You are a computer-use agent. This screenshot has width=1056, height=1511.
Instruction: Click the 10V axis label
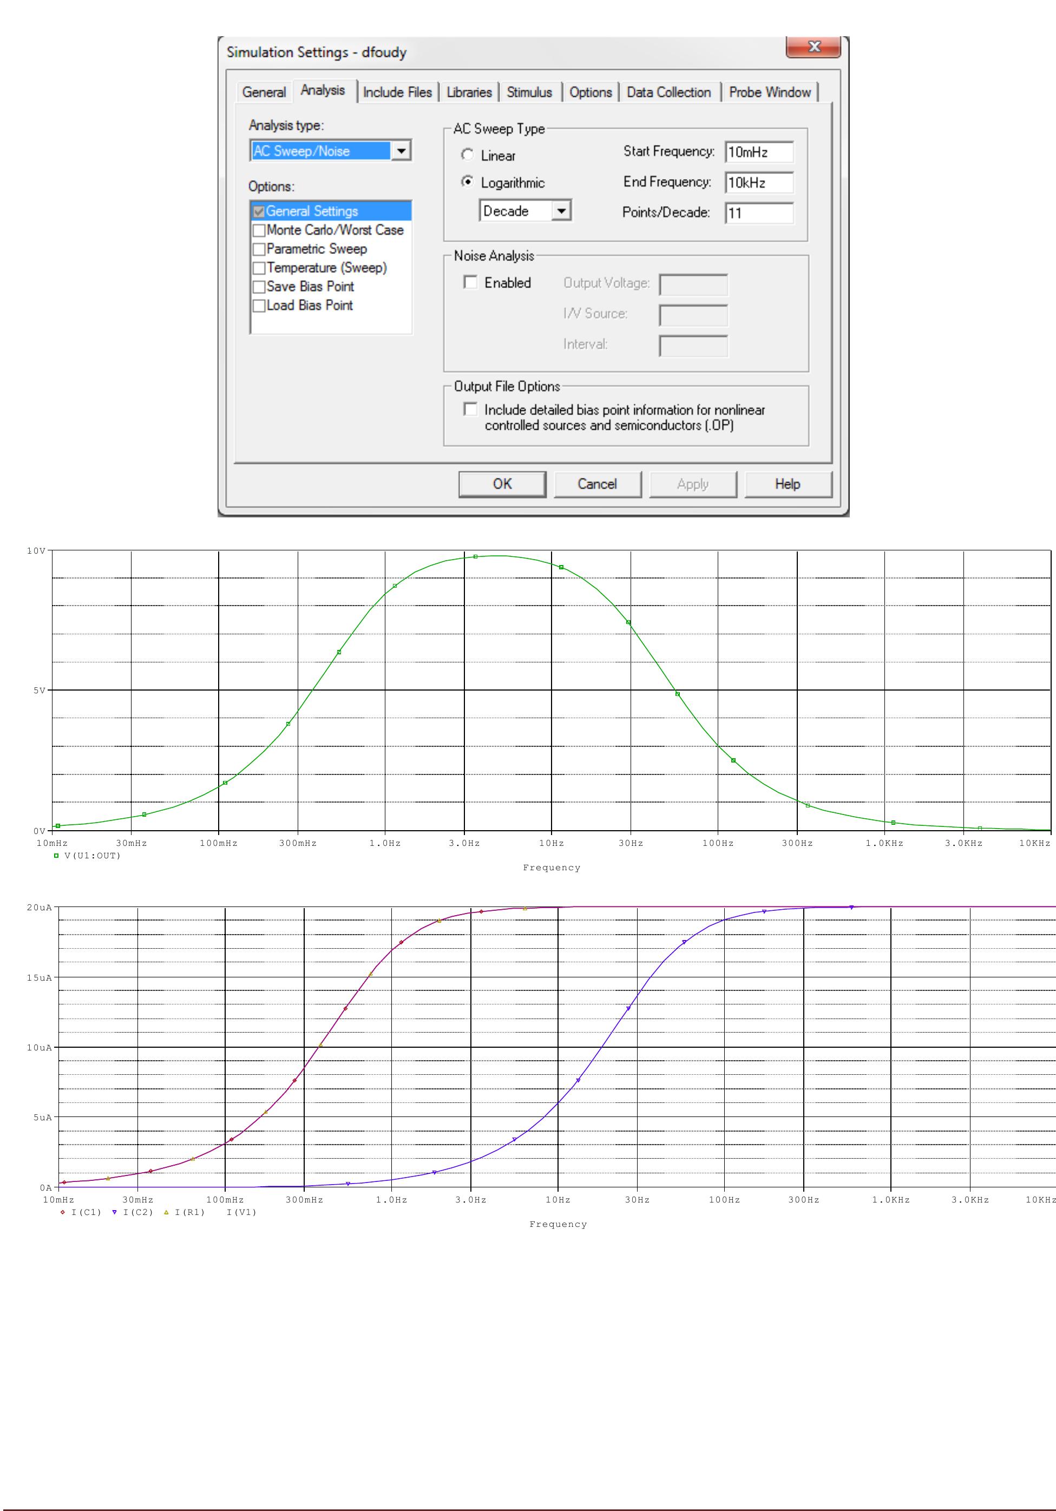pyautogui.click(x=36, y=551)
